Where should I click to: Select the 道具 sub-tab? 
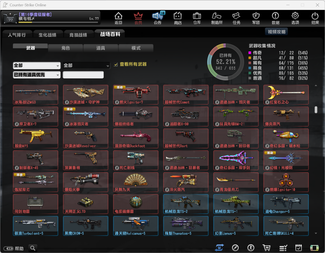101,48
